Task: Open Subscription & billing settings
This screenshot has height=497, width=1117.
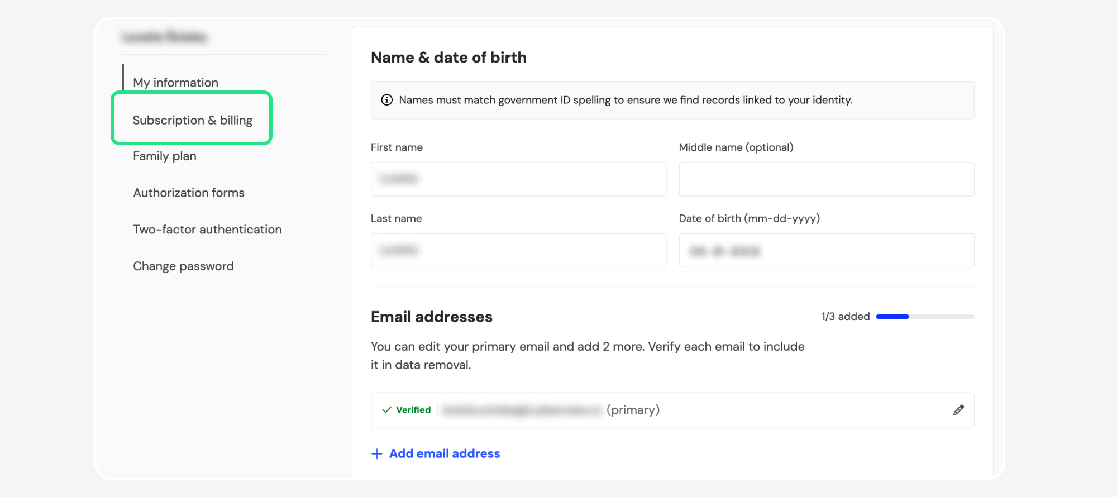Action: [x=192, y=120]
